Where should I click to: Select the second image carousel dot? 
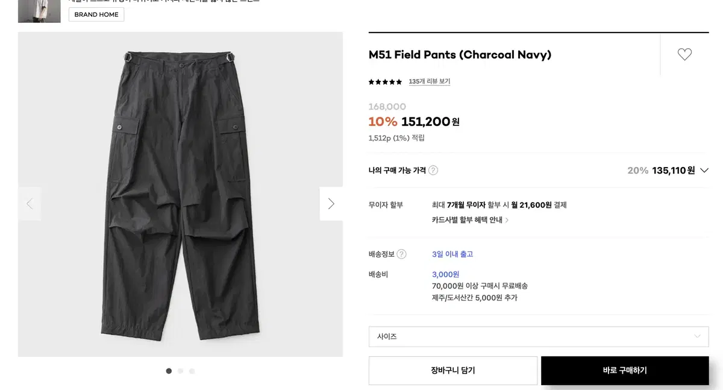pyautogui.click(x=180, y=371)
